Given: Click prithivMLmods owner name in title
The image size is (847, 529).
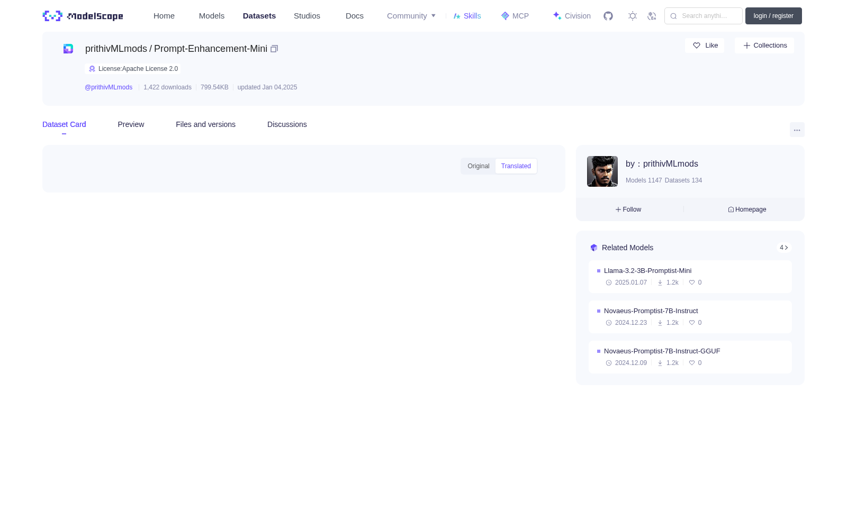Looking at the screenshot, I should [116, 49].
